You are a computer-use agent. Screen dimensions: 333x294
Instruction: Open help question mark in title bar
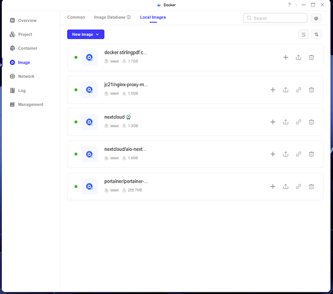289,5
